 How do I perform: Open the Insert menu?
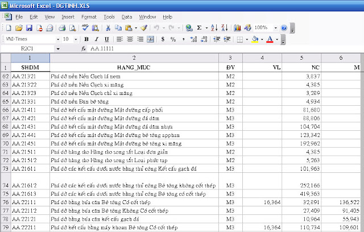(x=68, y=17)
